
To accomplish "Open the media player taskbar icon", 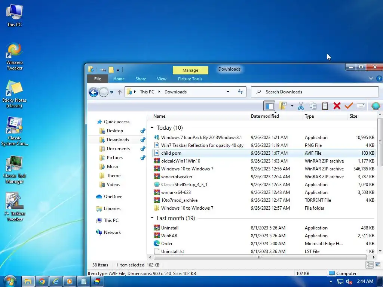I will [x=70, y=282].
